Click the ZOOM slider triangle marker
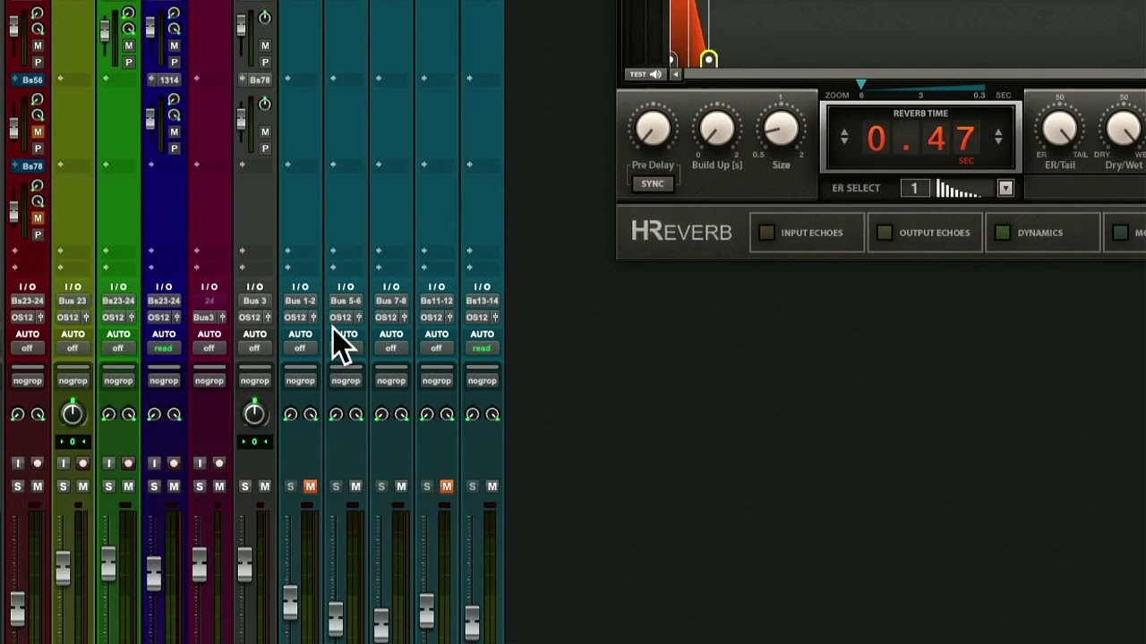Screen dimensions: 1146x644 861,84
